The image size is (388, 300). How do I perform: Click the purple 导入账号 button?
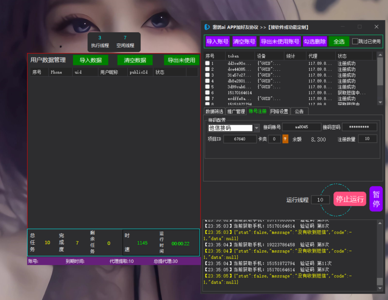[217, 41]
